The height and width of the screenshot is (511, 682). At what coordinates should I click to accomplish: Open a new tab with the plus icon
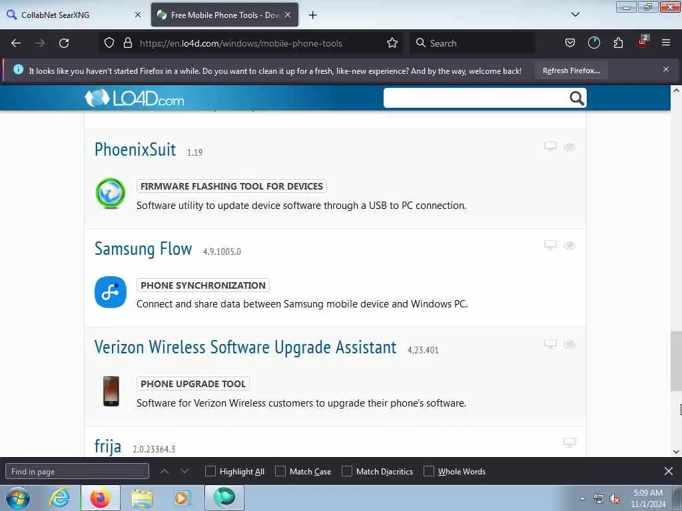[313, 15]
